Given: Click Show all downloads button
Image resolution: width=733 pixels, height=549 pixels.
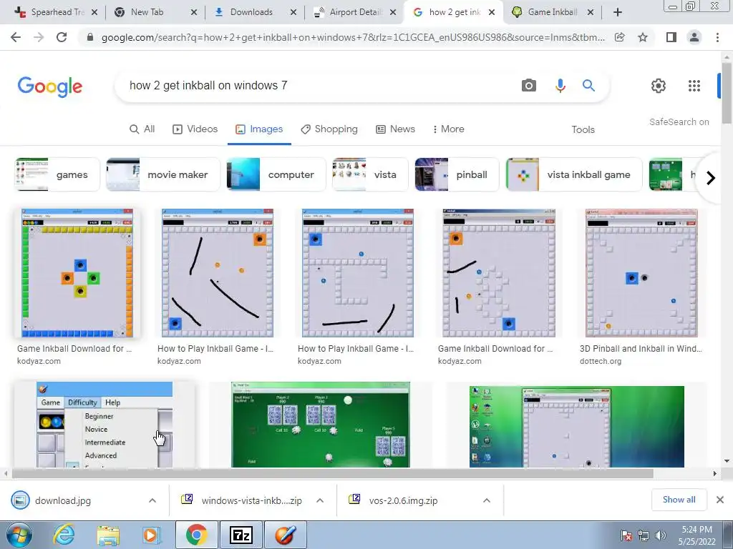Looking at the screenshot, I should (x=679, y=500).
